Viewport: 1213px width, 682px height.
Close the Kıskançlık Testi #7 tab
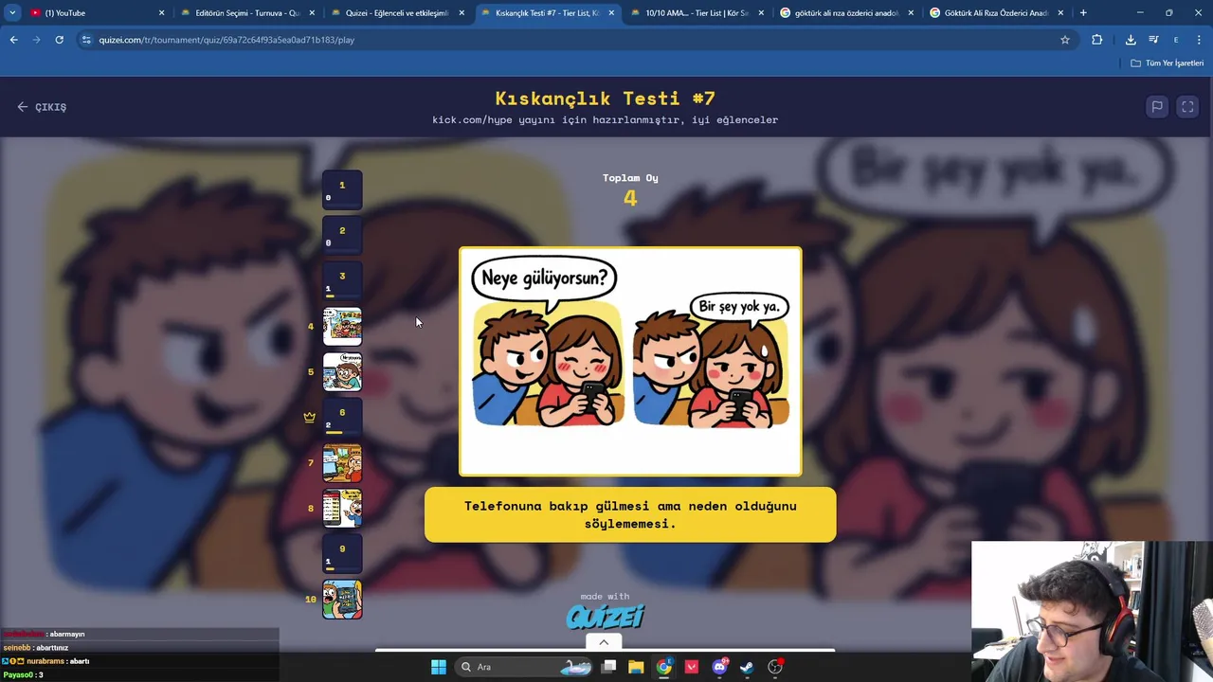click(611, 13)
